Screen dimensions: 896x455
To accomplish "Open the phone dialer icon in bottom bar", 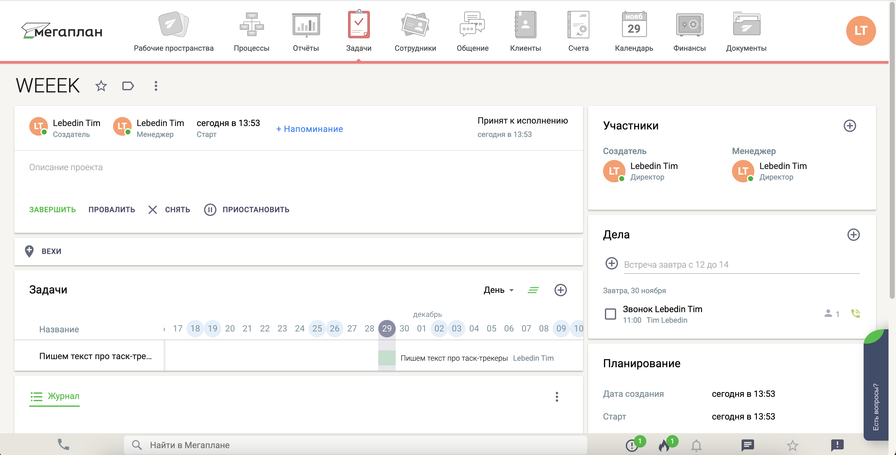I will click(x=63, y=444).
